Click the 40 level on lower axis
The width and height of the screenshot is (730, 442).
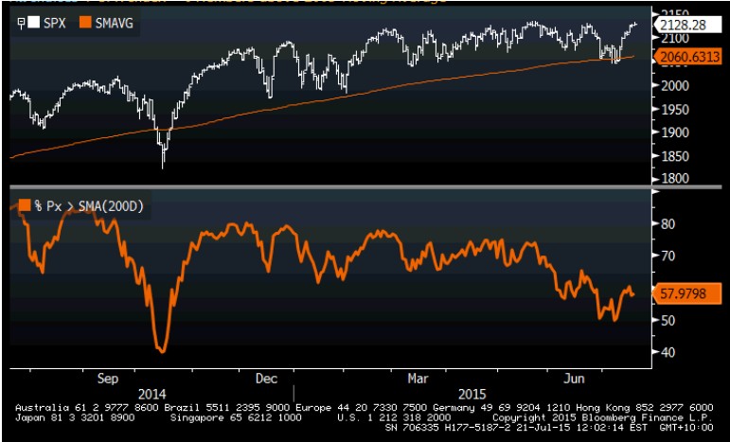click(x=668, y=352)
